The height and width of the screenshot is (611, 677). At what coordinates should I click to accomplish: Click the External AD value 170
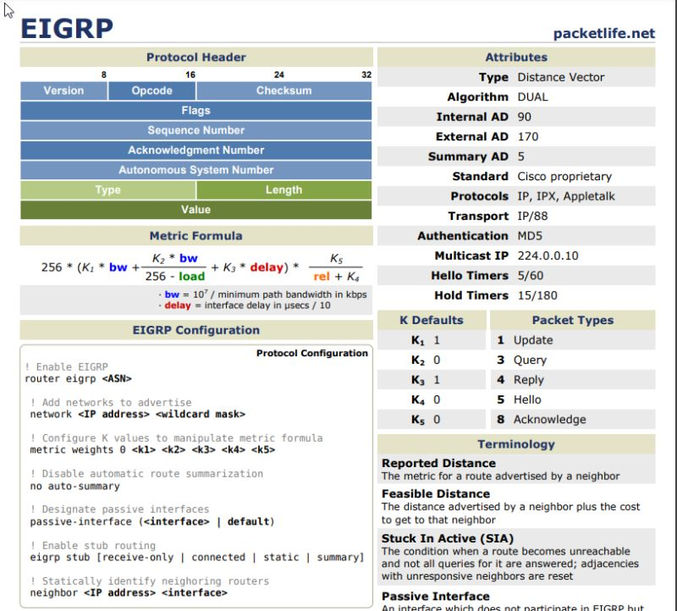click(x=527, y=137)
